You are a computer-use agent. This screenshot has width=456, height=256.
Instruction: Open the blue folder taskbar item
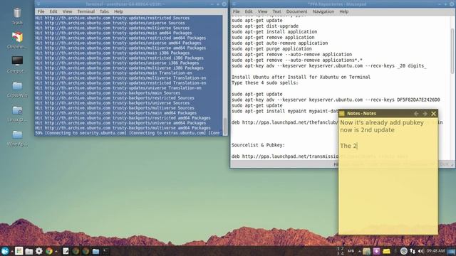click(x=95, y=251)
